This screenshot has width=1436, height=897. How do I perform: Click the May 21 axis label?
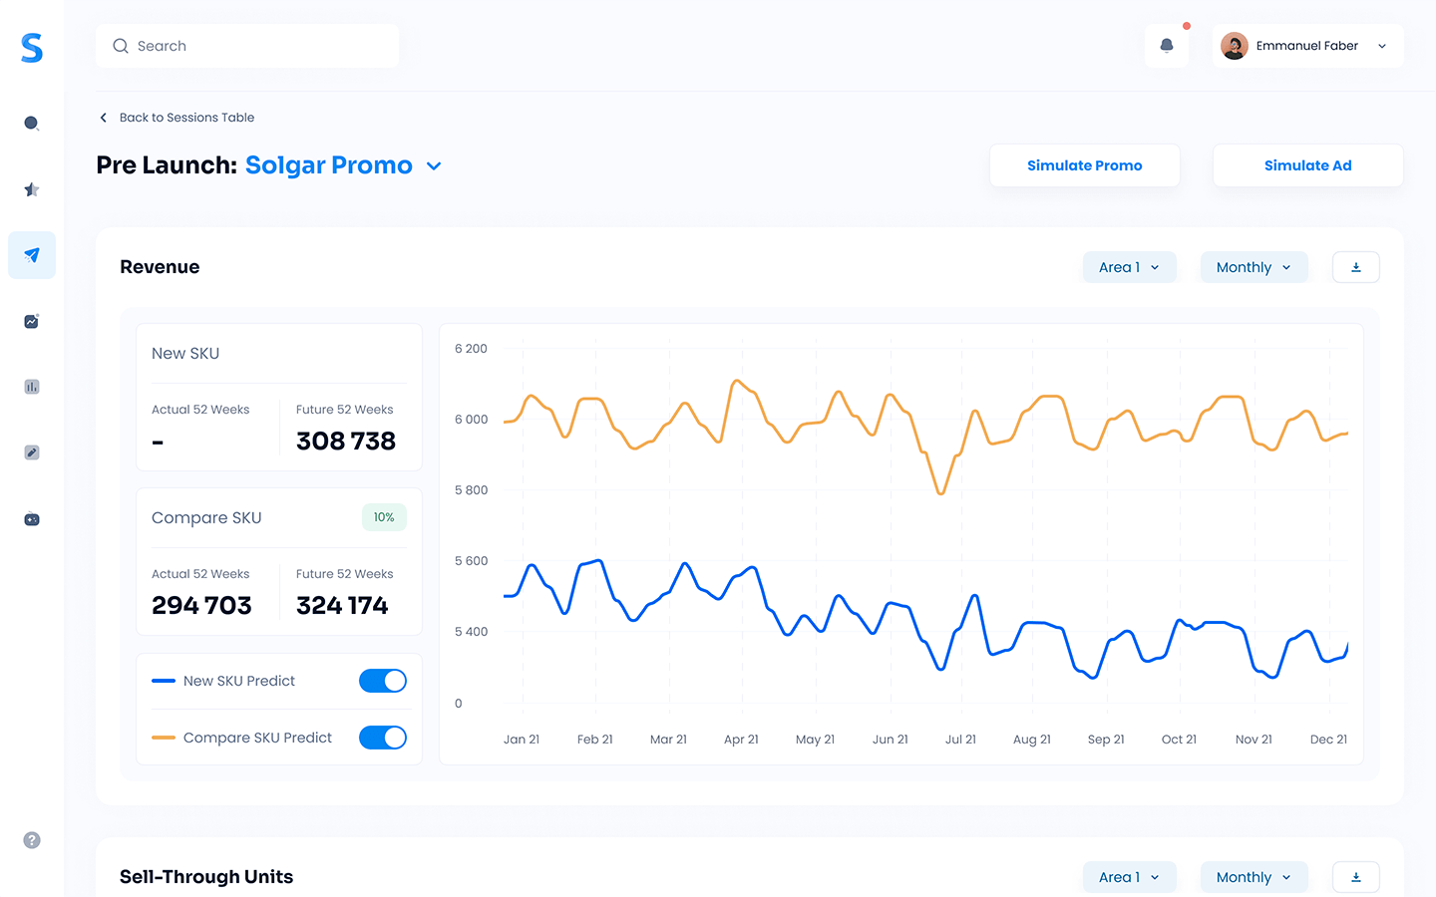click(x=815, y=740)
